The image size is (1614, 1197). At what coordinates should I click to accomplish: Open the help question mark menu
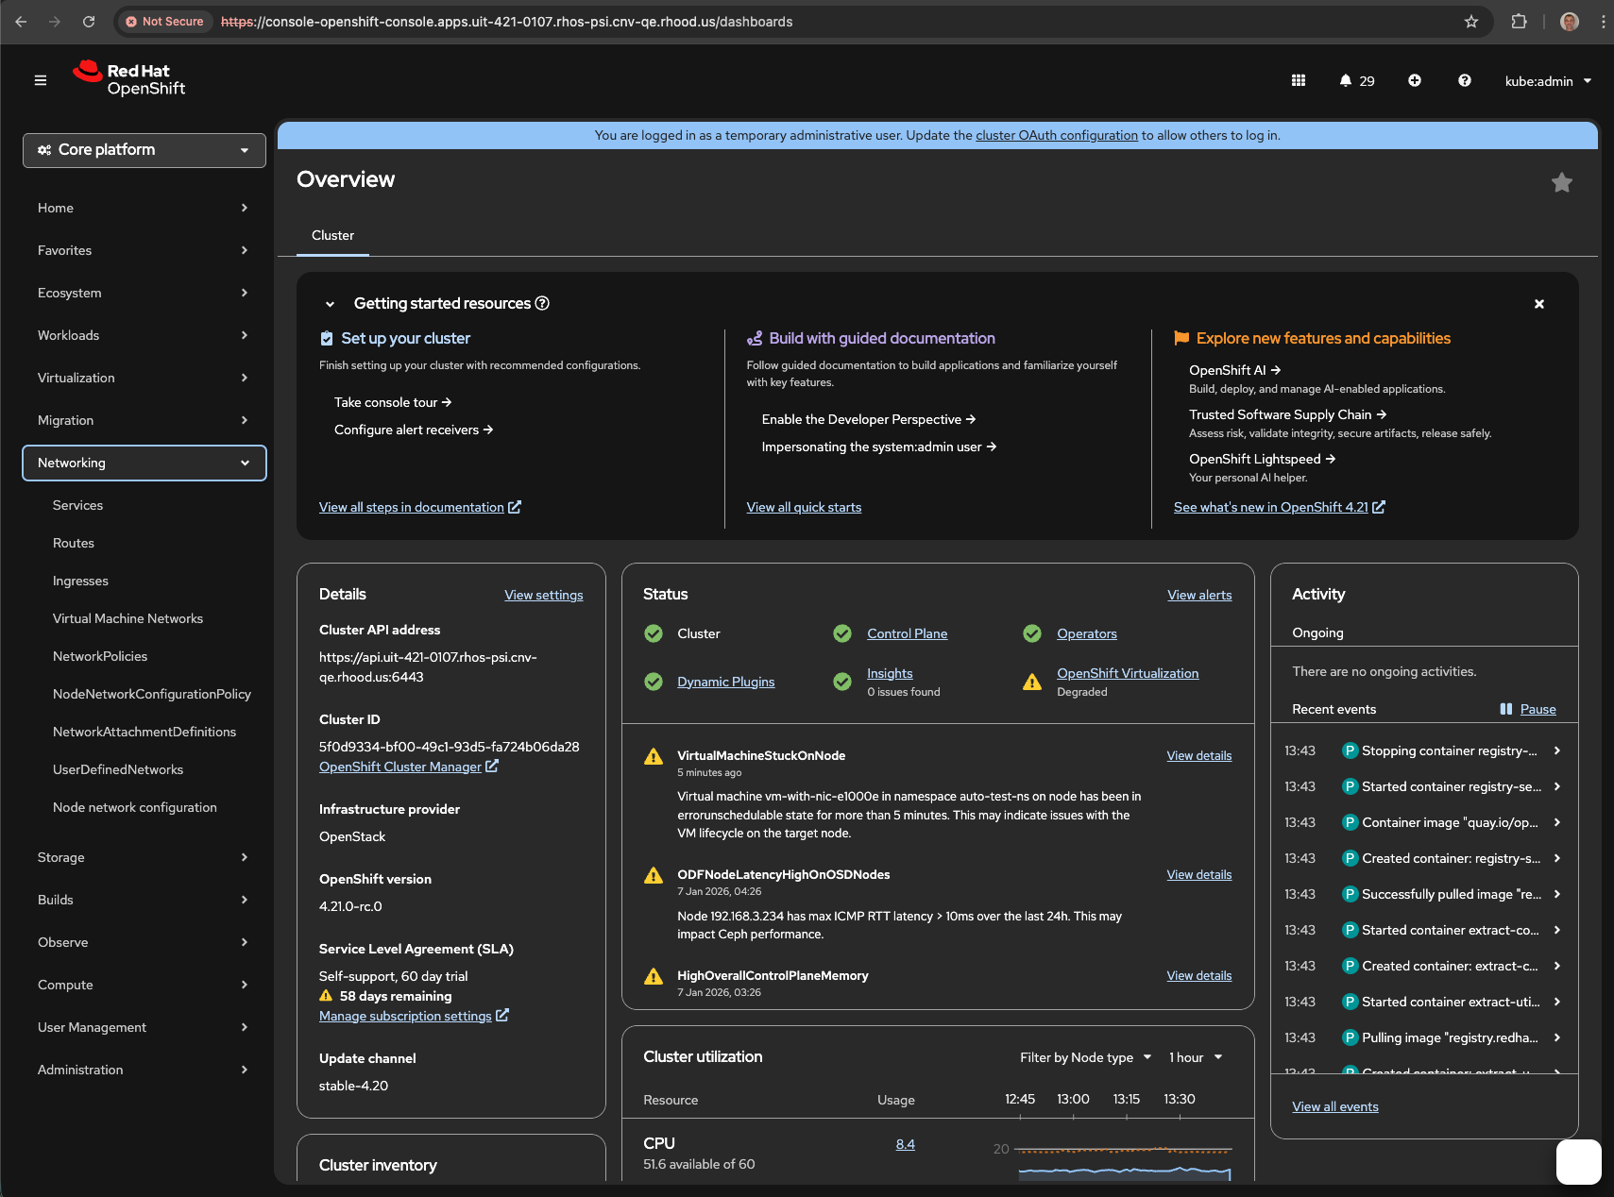pos(1464,80)
